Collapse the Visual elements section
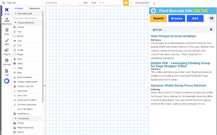Viewport: 217px width, 135px height. click(x=27, y=23)
